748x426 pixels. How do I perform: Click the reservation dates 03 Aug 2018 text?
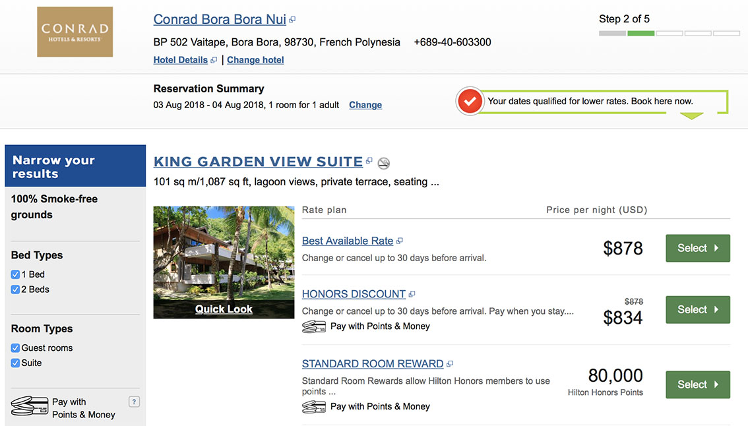click(x=246, y=105)
